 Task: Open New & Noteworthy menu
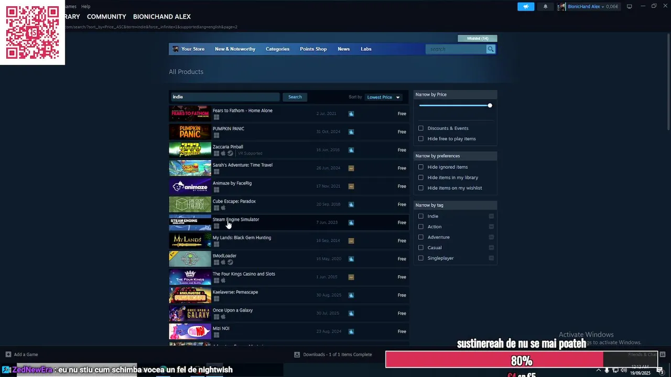tap(235, 49)
